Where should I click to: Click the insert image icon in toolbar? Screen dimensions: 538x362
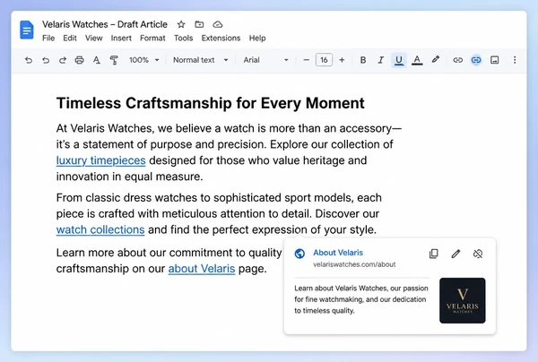(494, 60)
